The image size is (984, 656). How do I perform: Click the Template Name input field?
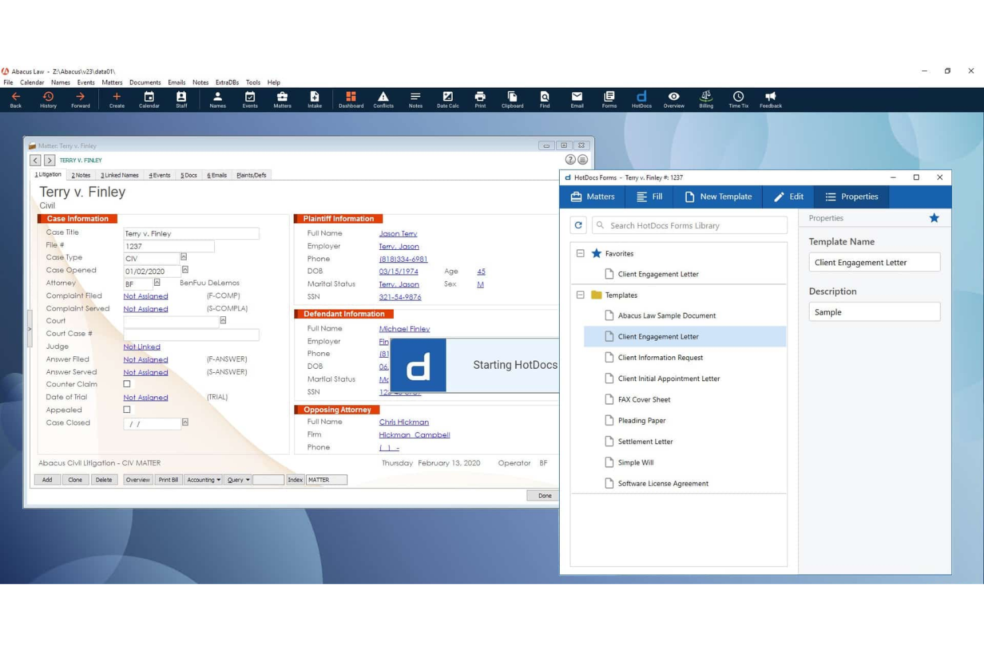pos(874,263)
